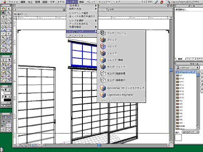Click the 100% view icon in bottom bar
203x152 pixels.
click(x=28, y=145)
